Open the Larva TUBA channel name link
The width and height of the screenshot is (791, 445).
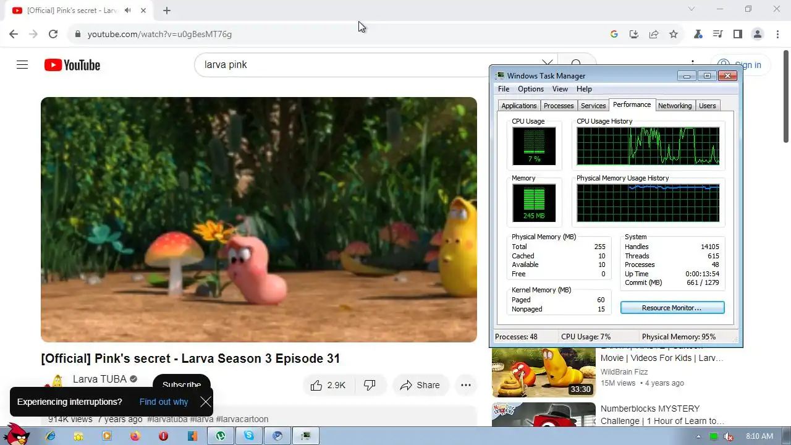point(99,379)
